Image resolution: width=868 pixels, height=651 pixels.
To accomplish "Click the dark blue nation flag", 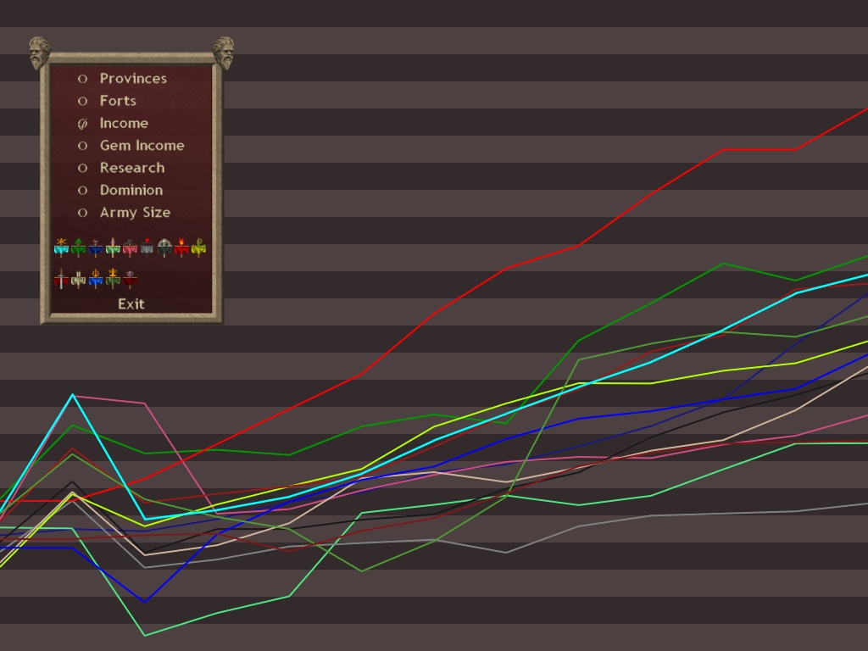I will click(x=96, y=248).
